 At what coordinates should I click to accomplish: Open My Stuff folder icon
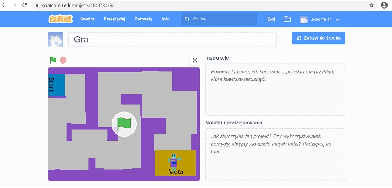(287, 19)
